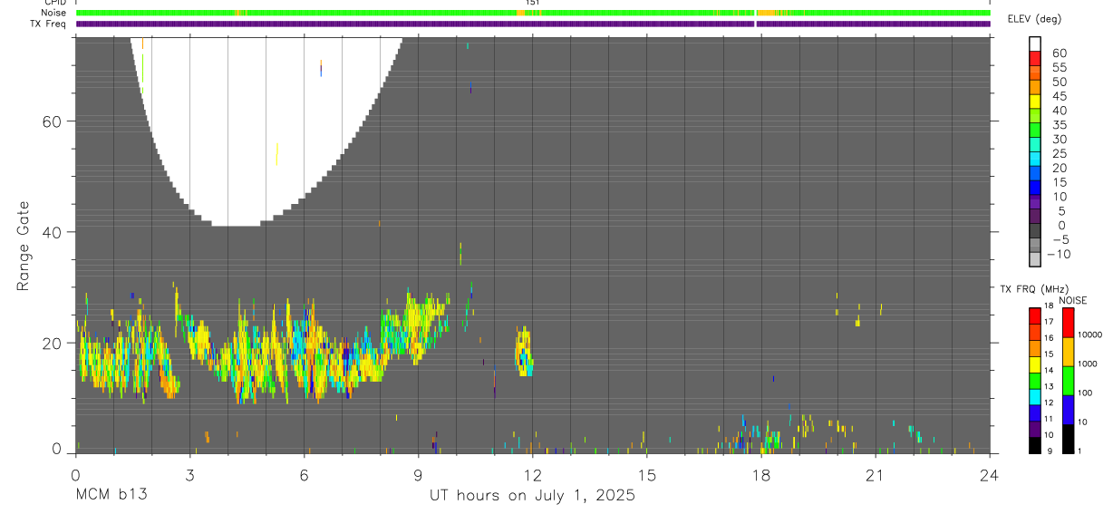Click x-axis tick label '3'

click(189, 474)
